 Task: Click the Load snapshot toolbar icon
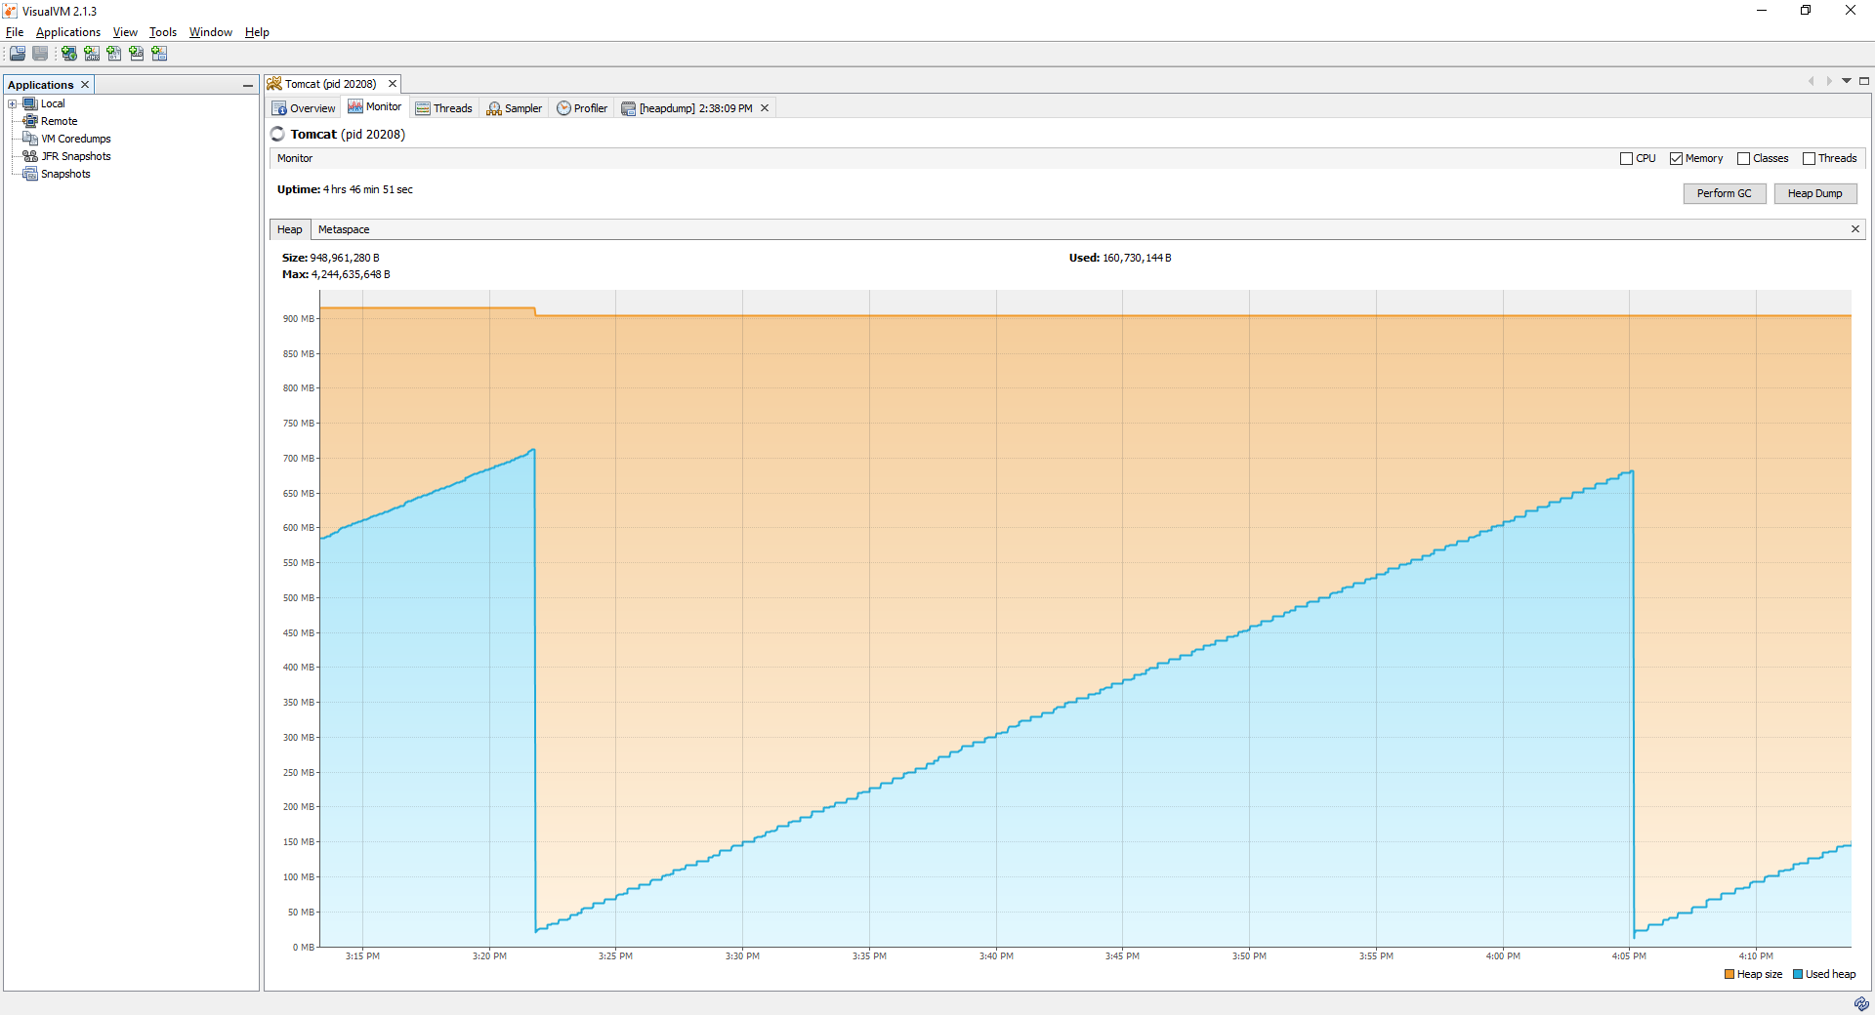18,54
